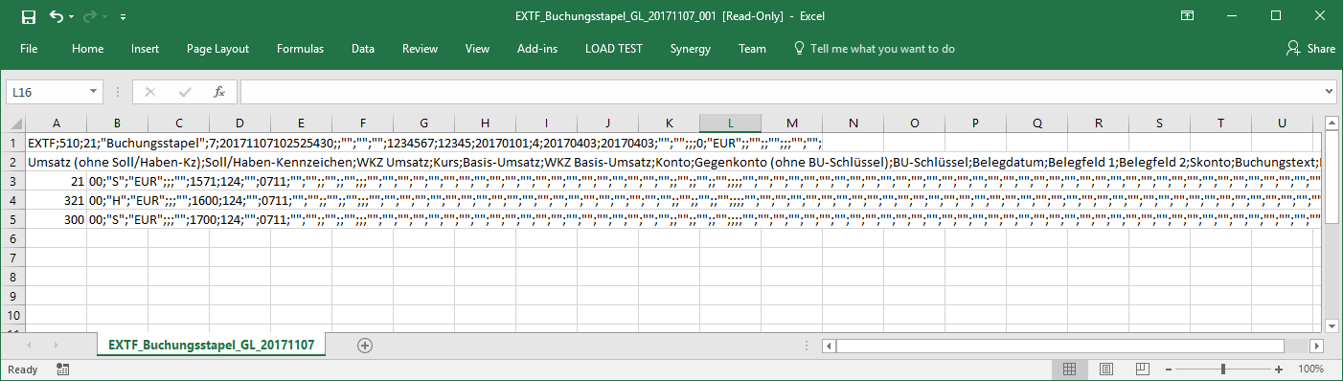Add a new sheet with the plus icon
Viewport: 1343px width, 381px height.
[364, 345]
